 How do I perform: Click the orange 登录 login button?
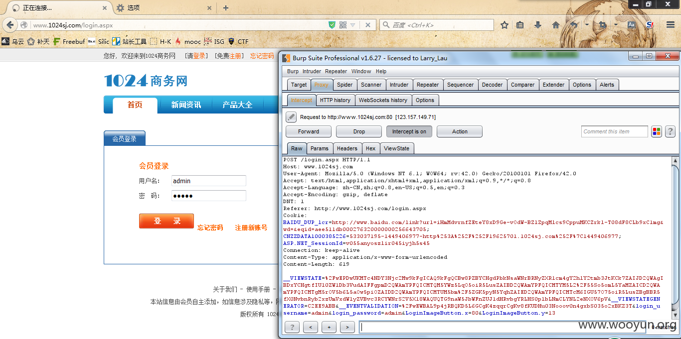click(167, 221)
